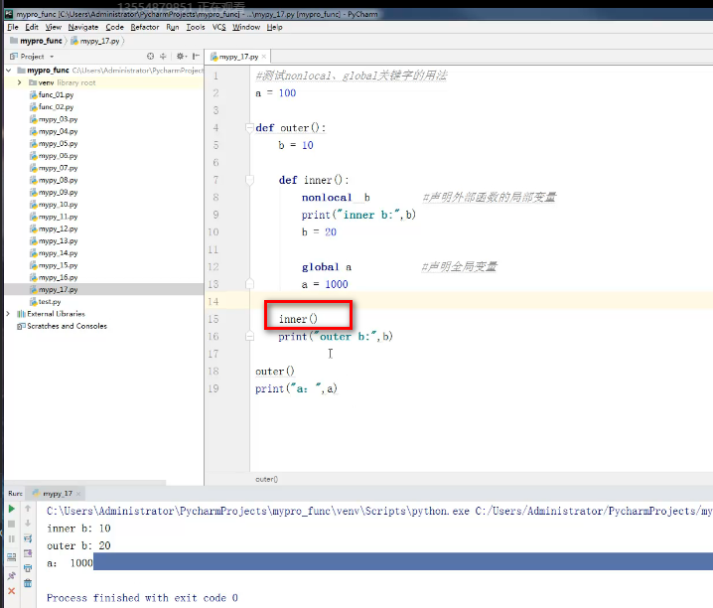713x608 pixels.
Task: Click 'Process finished with exit code 0' text
Action: [142, 597]
